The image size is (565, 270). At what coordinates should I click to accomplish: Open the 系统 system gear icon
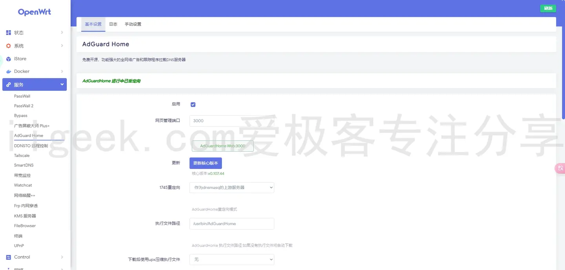(9, 45)
